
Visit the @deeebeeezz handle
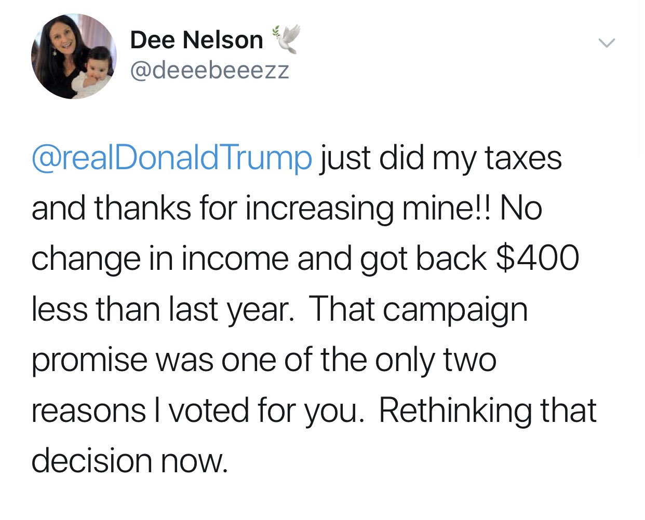tap(209, 70)
